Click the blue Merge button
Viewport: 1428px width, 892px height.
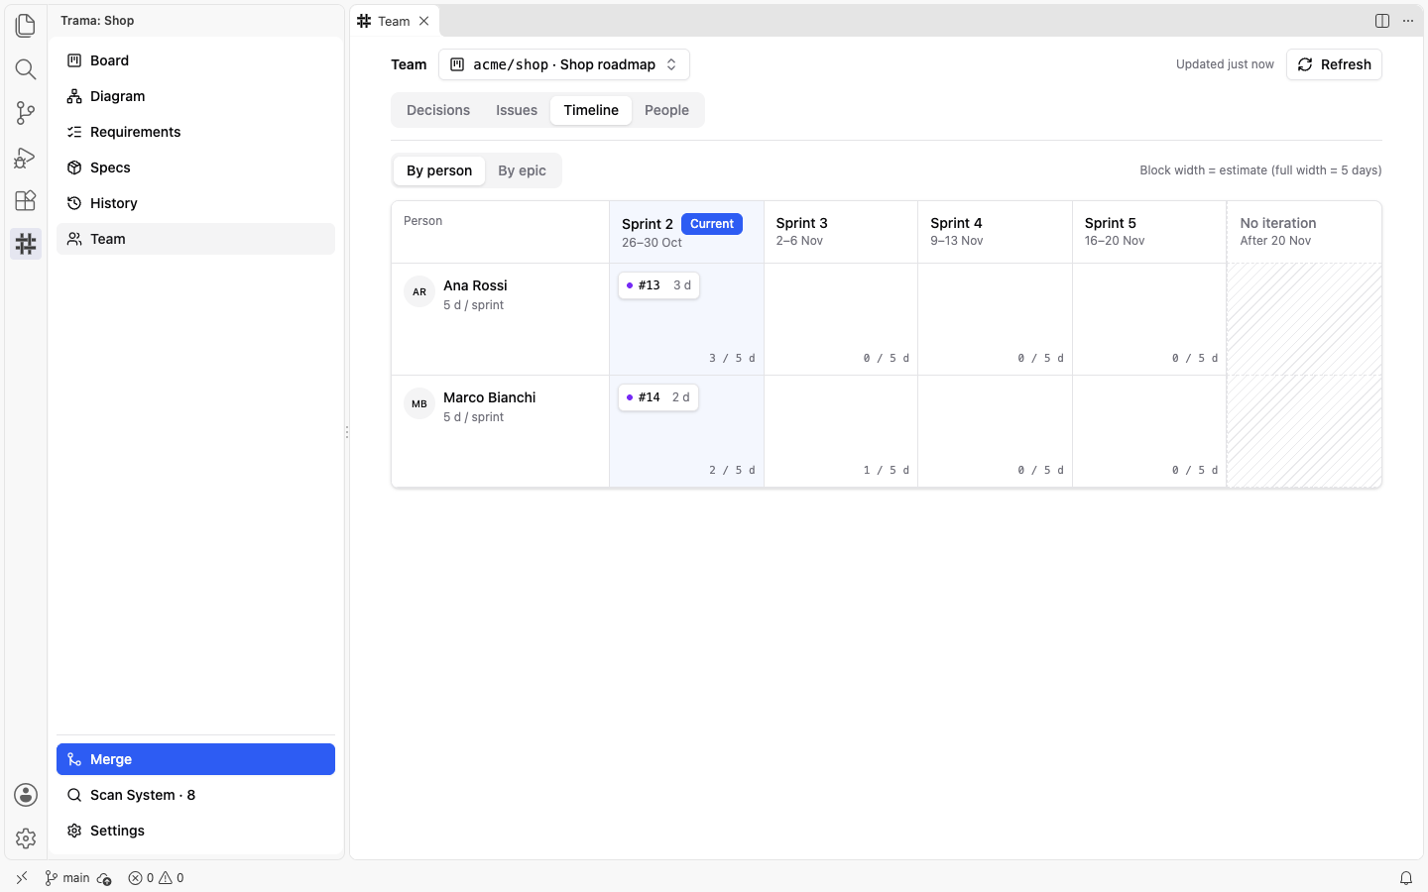[195, 759]
